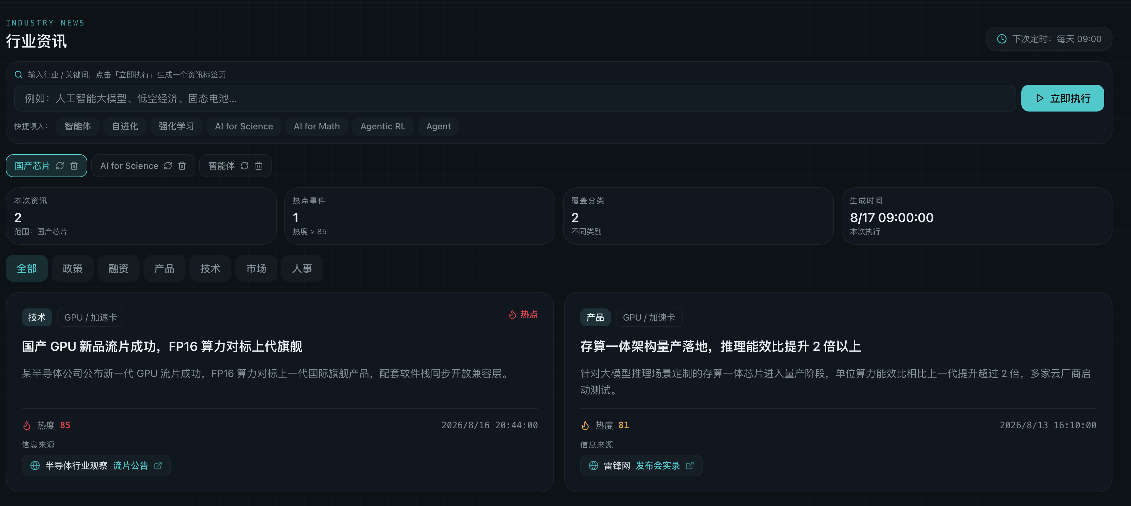This screenshot has width=1131, height=506.
Task: Open external link icon for 发布会实录
Action: 690,466
